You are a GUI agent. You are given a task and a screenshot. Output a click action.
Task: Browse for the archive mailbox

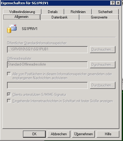click(103, 85)
